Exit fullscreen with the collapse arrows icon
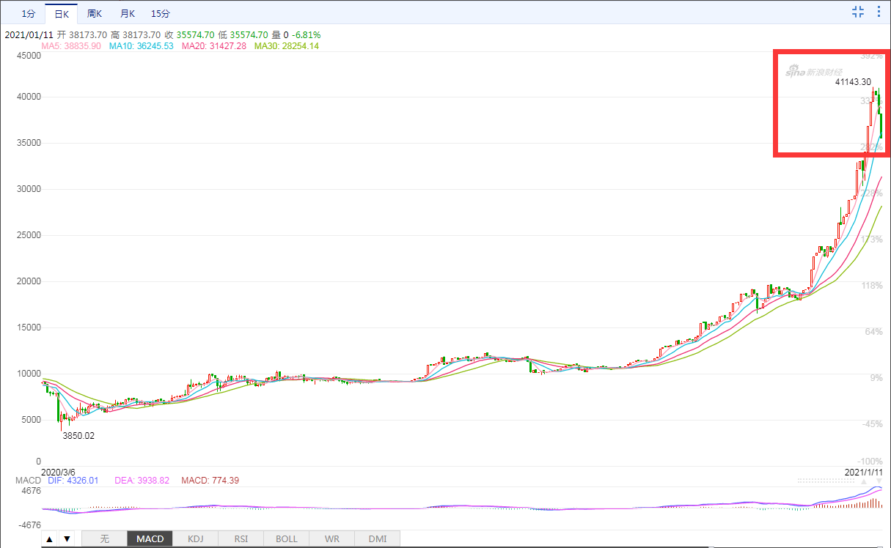The width and height of the screenshot is (891, 548). [x=858, y=11]
